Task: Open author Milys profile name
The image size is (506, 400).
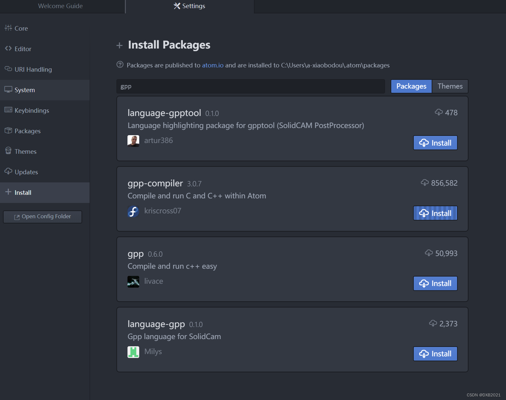Action: tap(153, 351)
